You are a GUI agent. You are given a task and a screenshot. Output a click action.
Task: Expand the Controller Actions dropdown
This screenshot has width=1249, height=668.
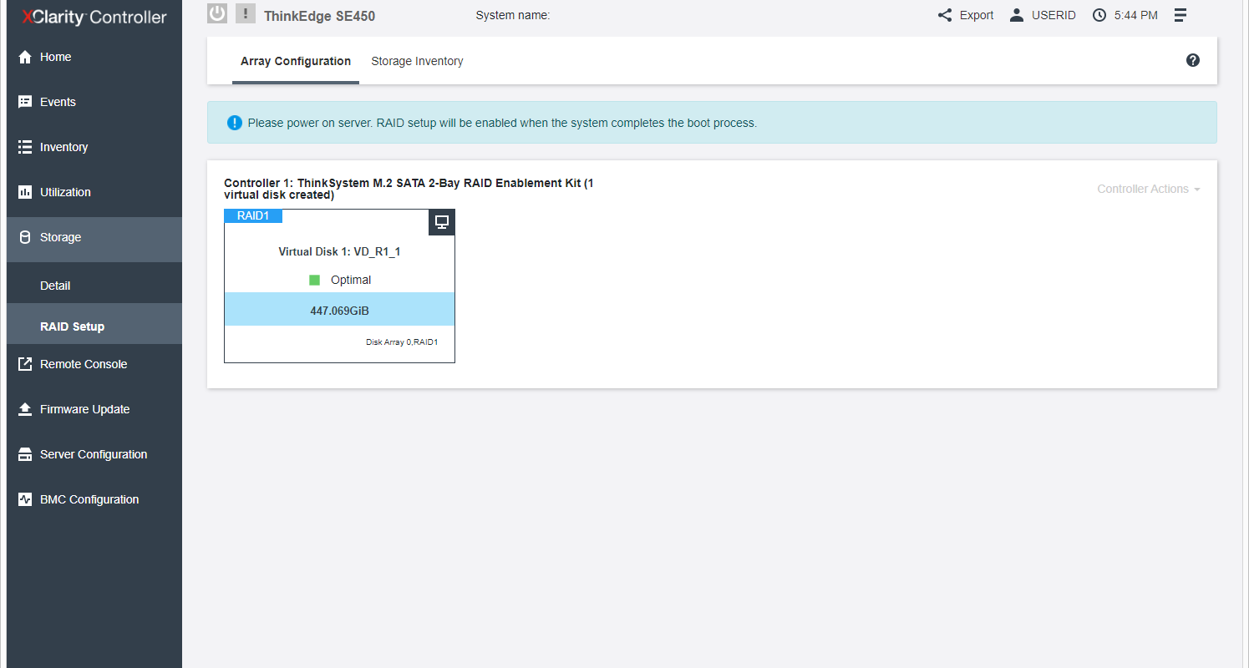tap(1149, 189)
